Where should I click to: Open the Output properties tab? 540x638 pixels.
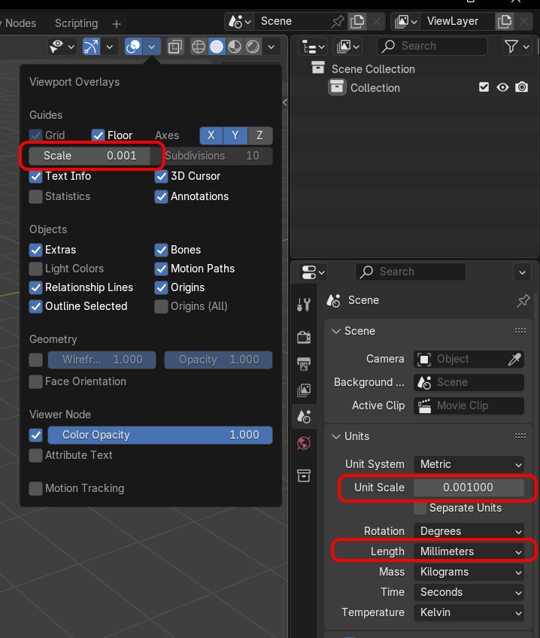click(304, 364)
